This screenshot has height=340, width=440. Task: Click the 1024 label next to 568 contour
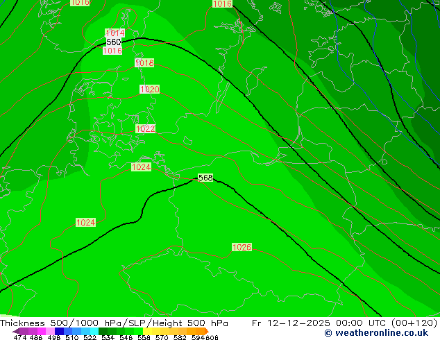141,167
